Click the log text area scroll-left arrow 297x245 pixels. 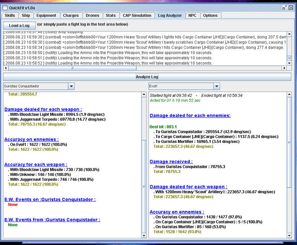coord(6,68)
